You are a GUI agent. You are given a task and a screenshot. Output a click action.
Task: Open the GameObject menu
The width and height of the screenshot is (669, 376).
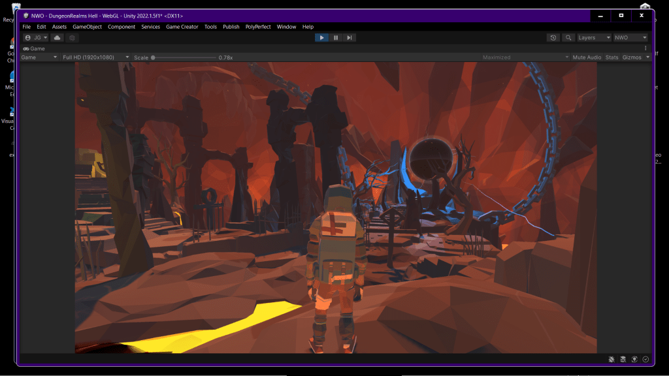87,27
